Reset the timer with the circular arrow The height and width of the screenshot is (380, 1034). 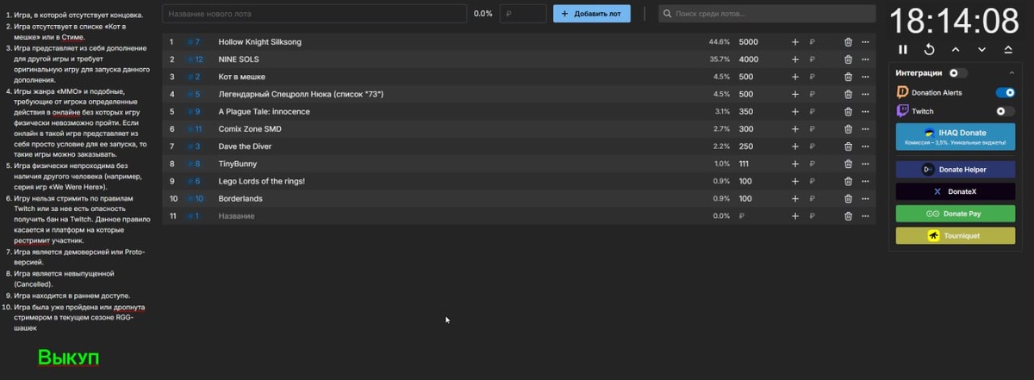tap(929, 50)
